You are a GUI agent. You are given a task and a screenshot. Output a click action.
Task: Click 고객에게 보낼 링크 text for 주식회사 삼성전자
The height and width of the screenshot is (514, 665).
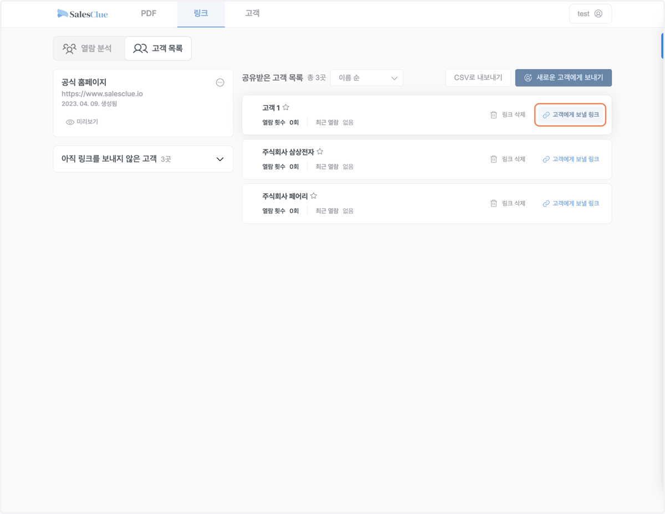click(576, 159)
